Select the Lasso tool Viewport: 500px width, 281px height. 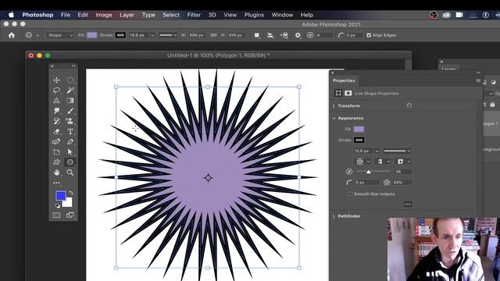coord(57,91)
